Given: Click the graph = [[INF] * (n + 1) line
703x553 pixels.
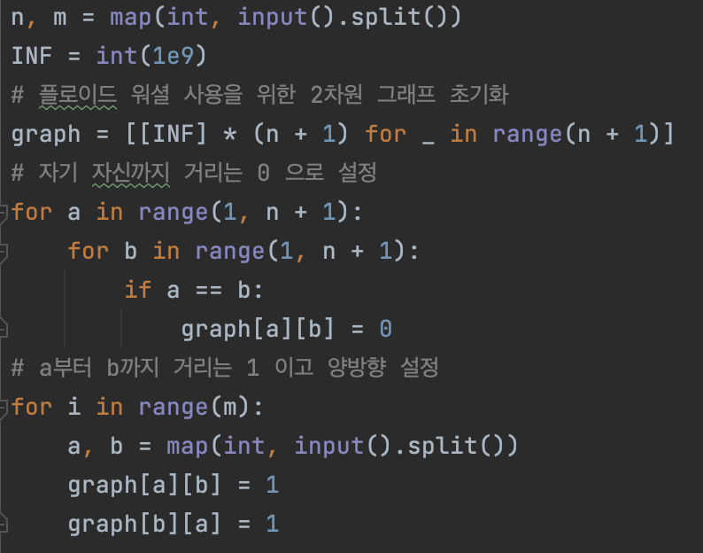Looking at the screenshot, I should click(x=343, y=134).
